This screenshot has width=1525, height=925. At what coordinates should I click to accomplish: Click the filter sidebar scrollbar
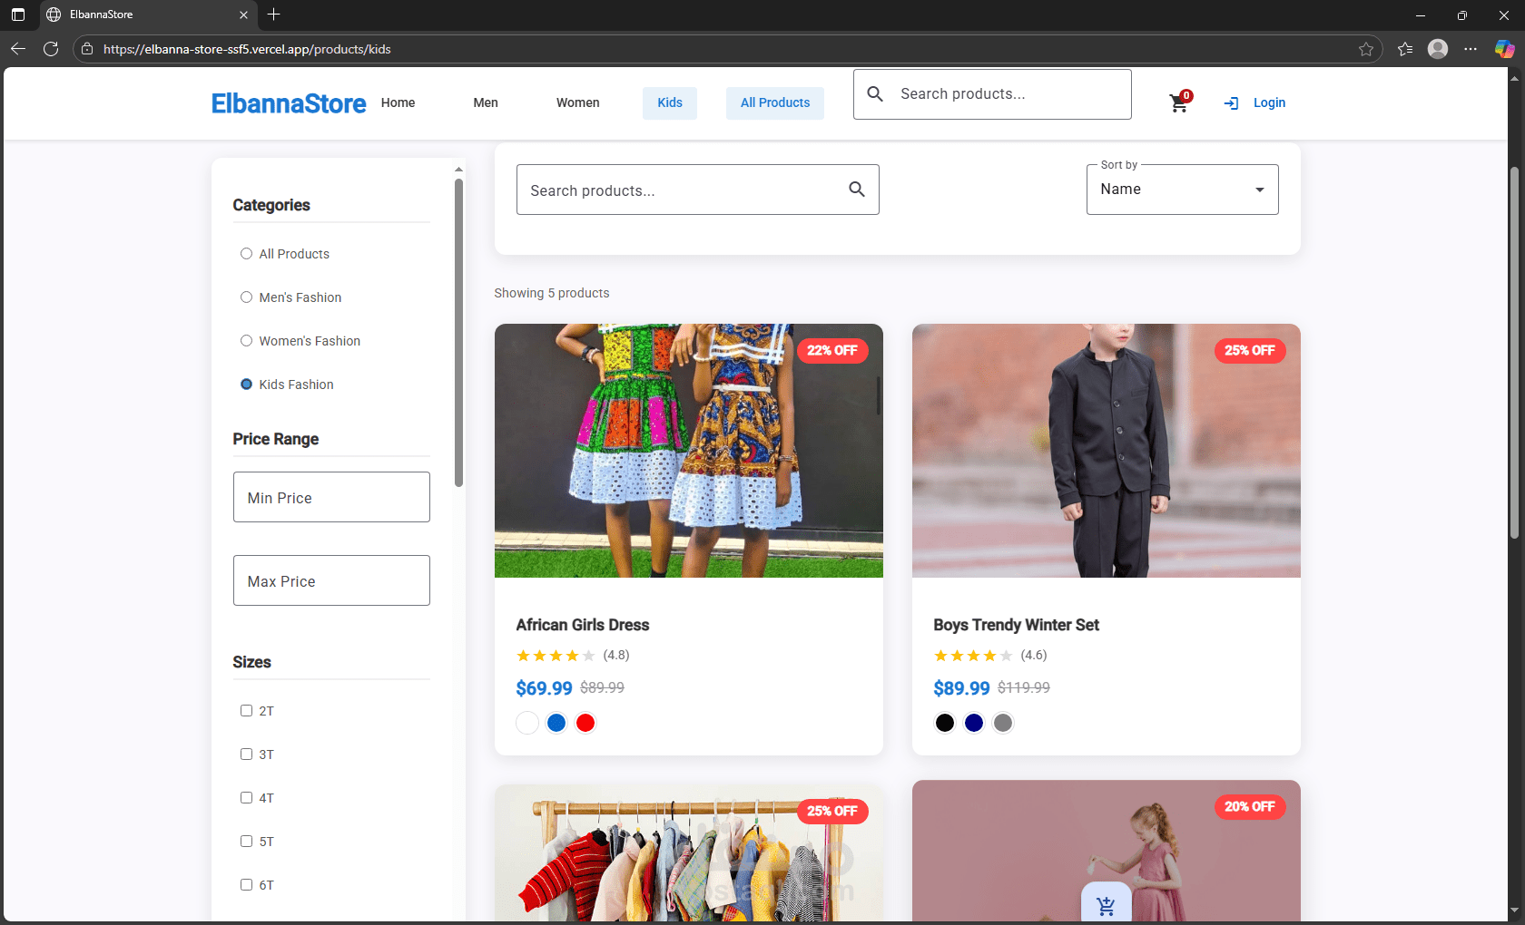tap(459, 332)
